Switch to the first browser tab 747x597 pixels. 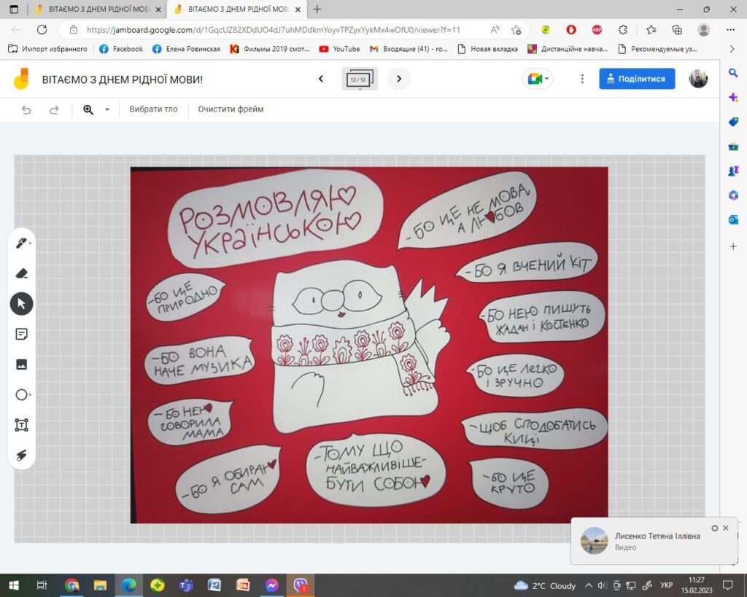pyautogui.click(x=98, y=9)
